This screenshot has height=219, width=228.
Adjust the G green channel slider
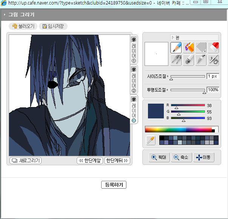click(x=188, y=112)
